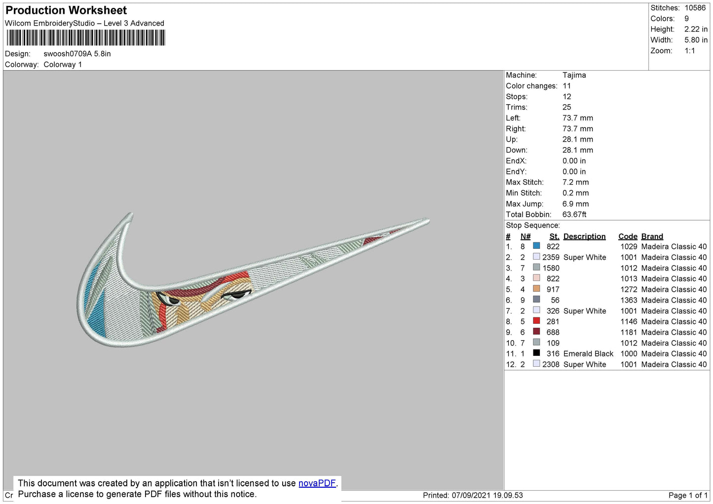The image size is (713, 504).
Task: Click the printed timestamp '07/09/2021 19.09.53'
Action: point(487,496)
